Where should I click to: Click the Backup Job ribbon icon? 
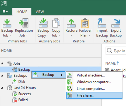click(7, 23)
